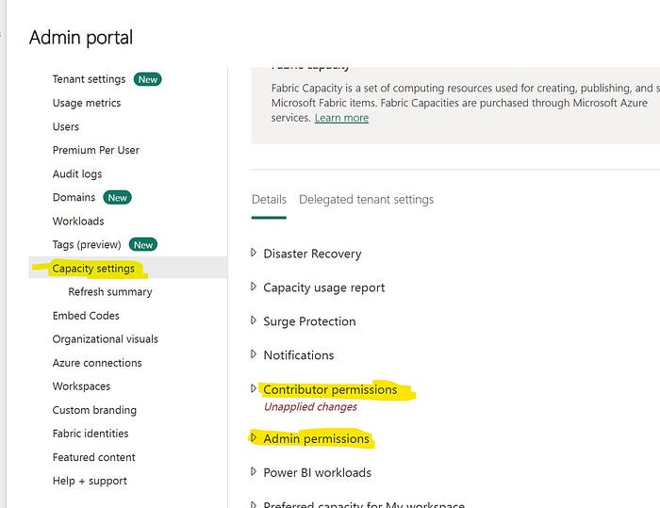Image resolution: width=660 pixels, height=508 pixels.
Task: Open Tenant settings in the sidebar
Action: [x=89, y=79]
